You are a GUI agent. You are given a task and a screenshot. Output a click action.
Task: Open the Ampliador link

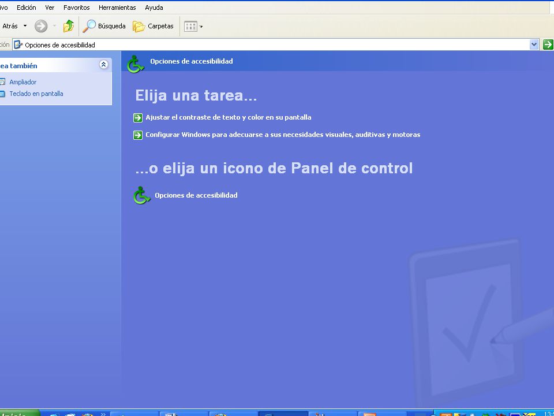[23, 82]
